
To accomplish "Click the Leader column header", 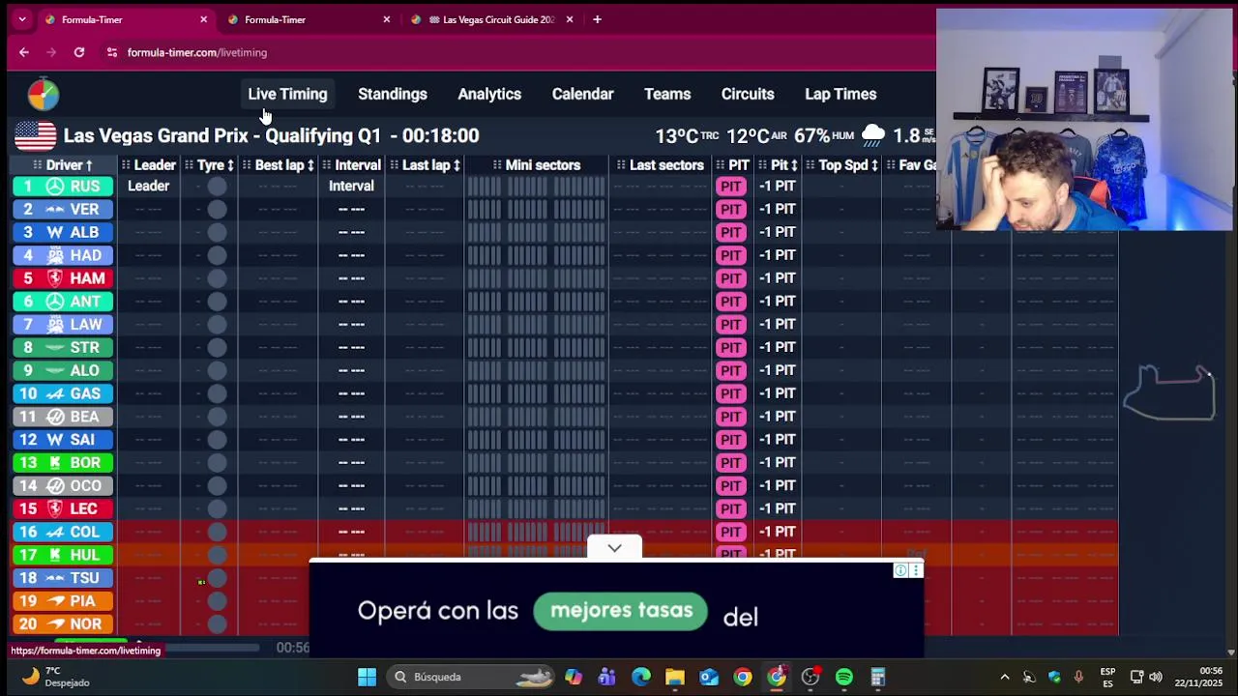I will pyautogui.click(x=148, y=165).
